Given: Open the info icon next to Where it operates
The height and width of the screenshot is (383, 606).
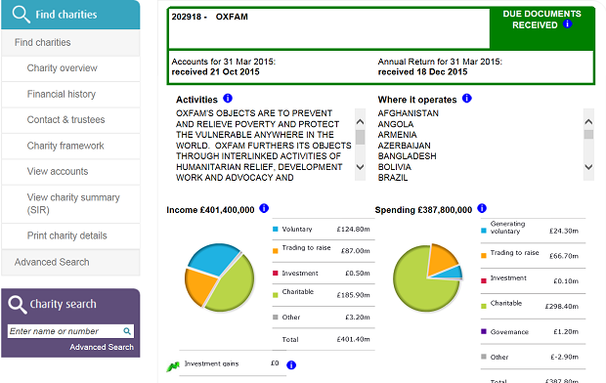Looking at the screenshot, I should (467, 98).
